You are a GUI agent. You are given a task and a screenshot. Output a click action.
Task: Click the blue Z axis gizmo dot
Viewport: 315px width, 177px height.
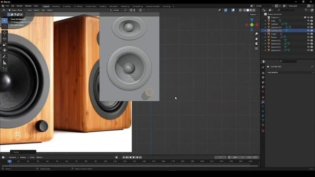[x=252, y=20]
